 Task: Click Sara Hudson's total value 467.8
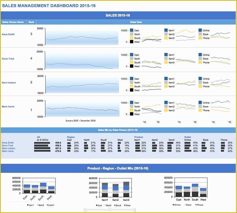[x=58, y=148]
